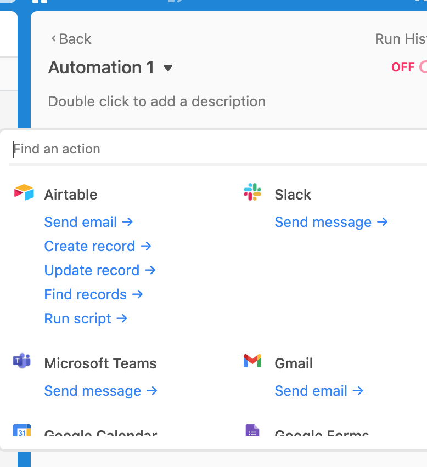
Task: Click the Airtable section heading
Action: [71, 195]
